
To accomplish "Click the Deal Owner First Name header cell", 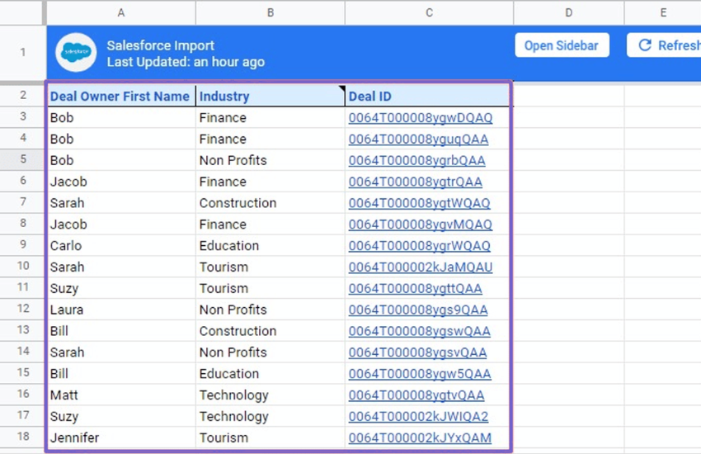I will tap(120, 97).
